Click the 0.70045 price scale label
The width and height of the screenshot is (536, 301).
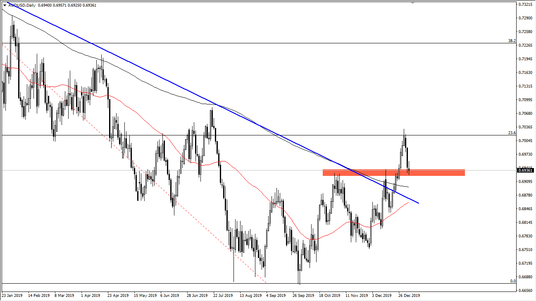point(525,141)
